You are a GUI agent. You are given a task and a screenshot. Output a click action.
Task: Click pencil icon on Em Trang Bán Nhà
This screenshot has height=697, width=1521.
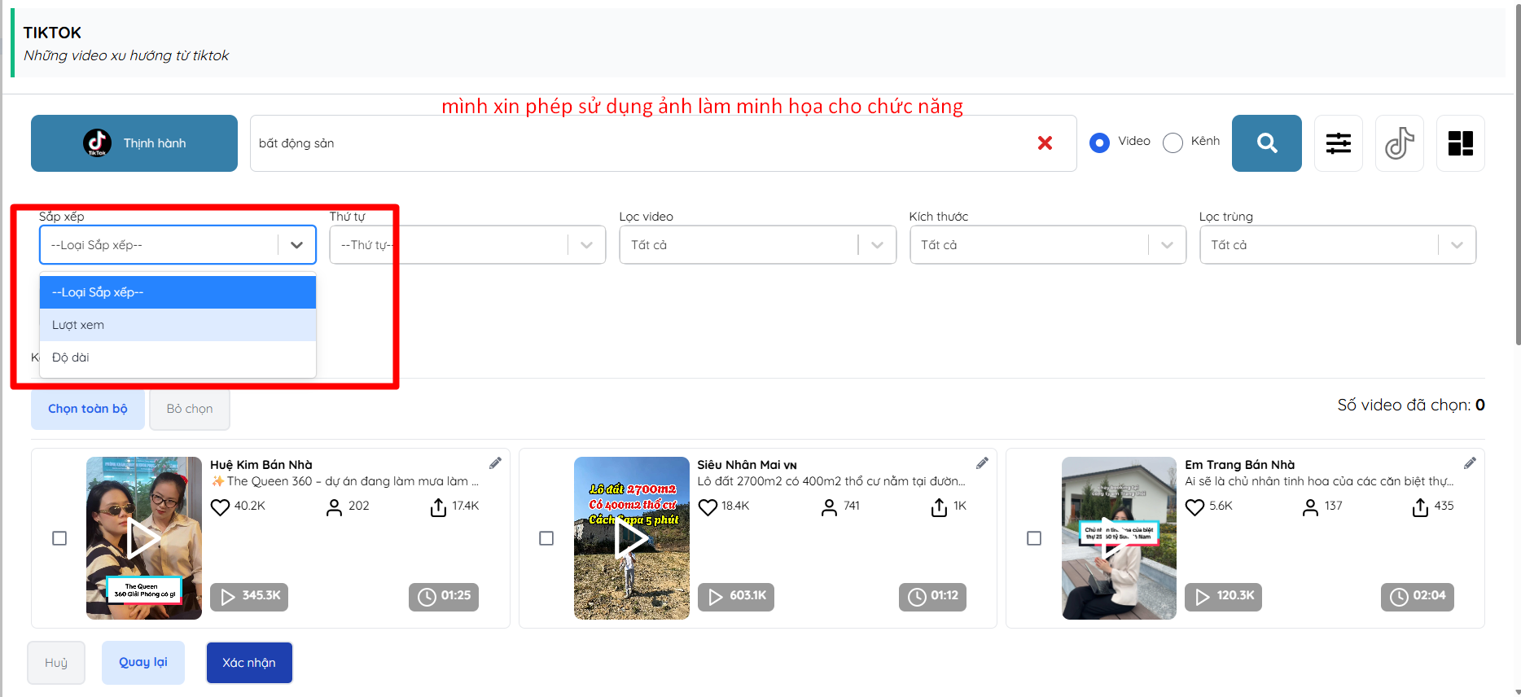1470,463
